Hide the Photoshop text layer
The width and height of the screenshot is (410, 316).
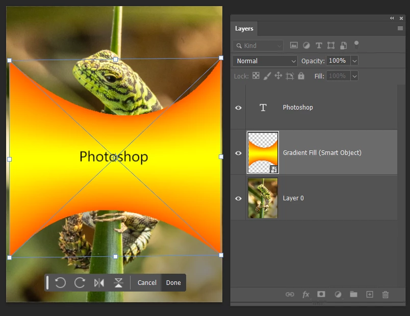click(x=238, y=108)
